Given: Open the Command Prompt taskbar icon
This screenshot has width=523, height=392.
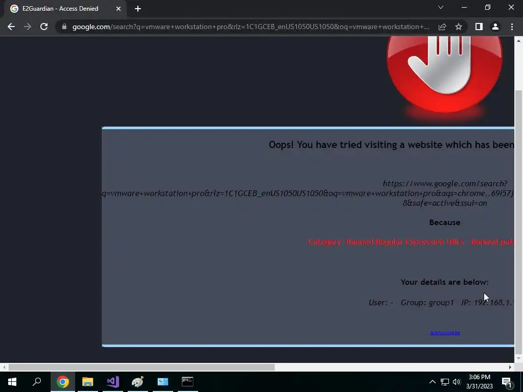Looking at the screenshot, I should (187, 382).
